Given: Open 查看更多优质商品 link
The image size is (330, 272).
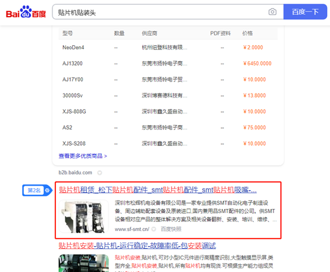Looking at the screenshot, I should coord(83,156).
